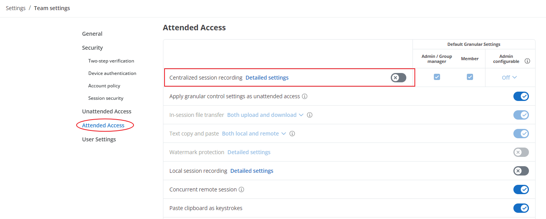Toggle Paste clipboard as keystrokes switch
Viewport: 546px width, 219px height.
coord(521,208)
